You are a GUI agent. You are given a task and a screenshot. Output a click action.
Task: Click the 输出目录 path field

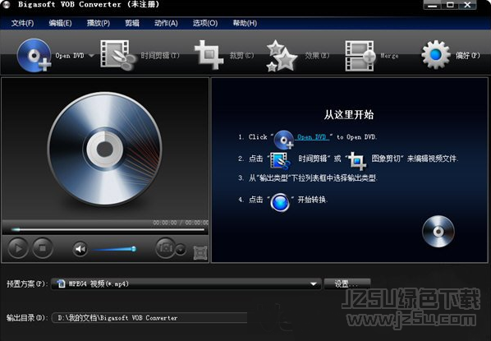[x=150, y=318]
